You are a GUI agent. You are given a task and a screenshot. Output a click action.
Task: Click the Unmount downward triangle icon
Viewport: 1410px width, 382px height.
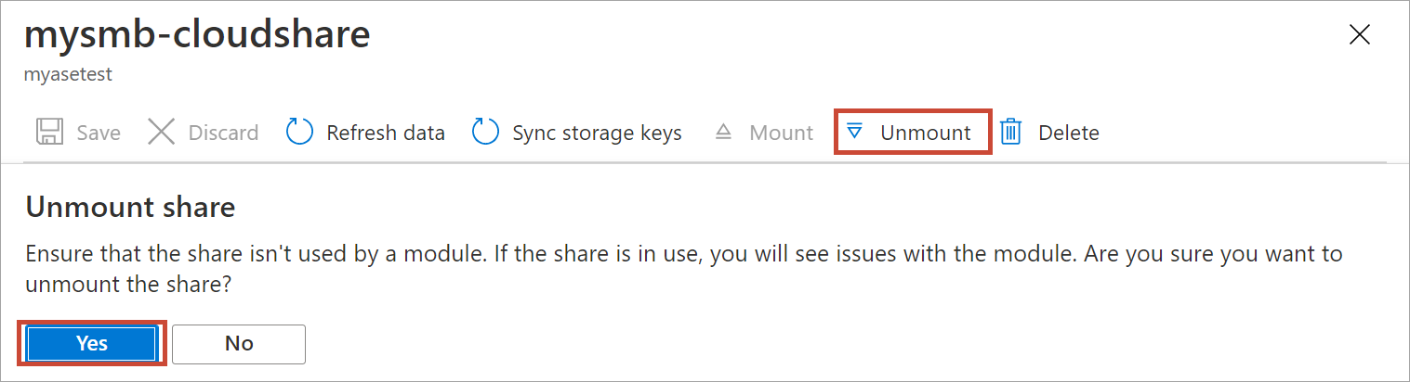point(855,133)
